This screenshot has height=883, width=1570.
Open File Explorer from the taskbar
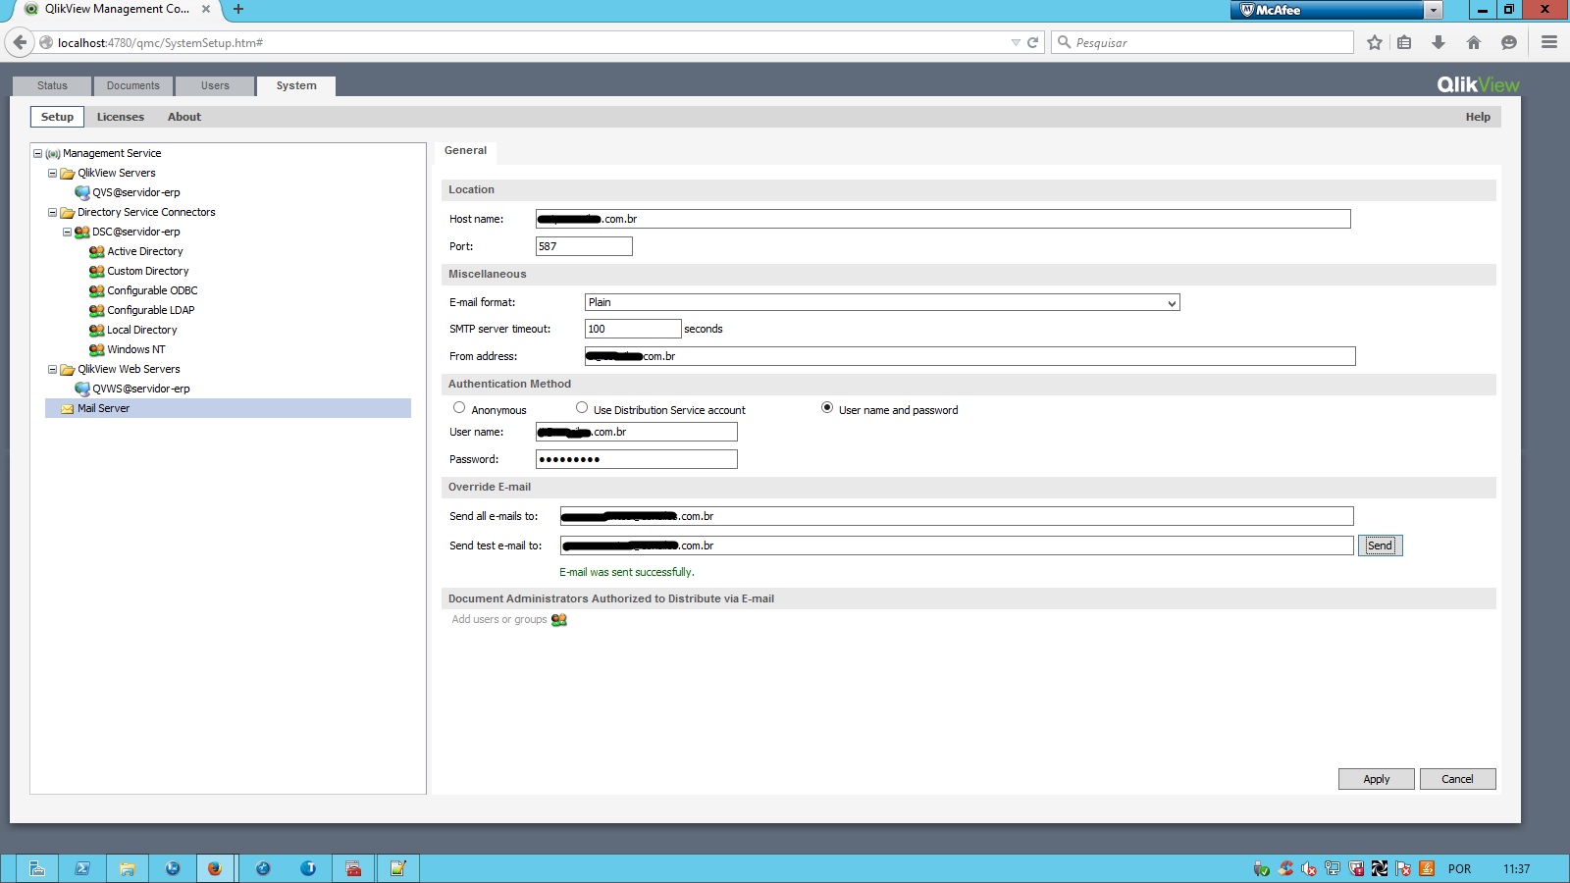pos(127,868)
